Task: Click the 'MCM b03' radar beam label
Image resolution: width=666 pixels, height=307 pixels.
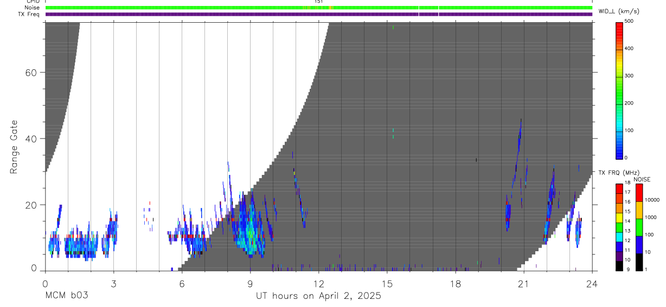Action: point(66,296)
